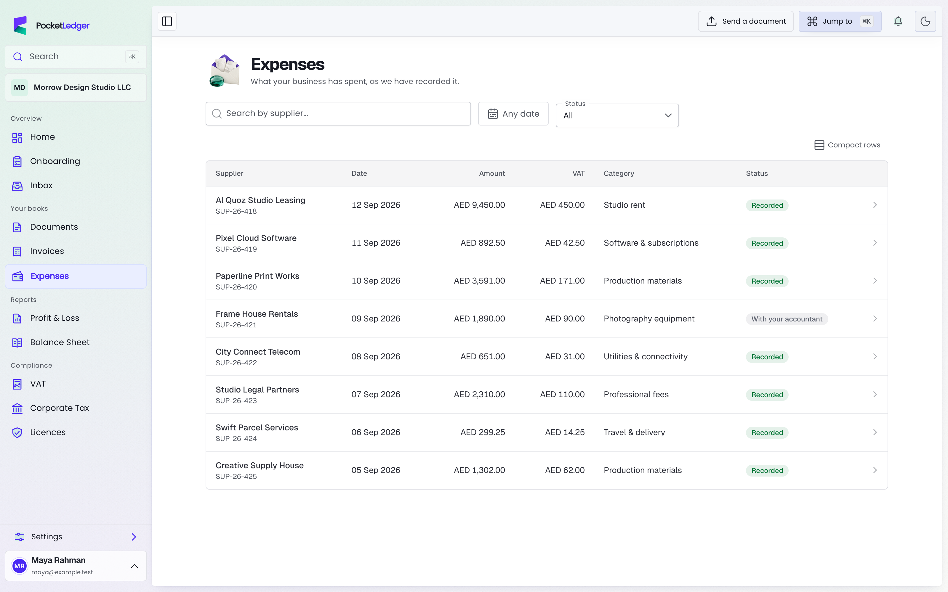Toggle the sidebar panel icon
The height and width of the screenshot is (592, 948).
pos(167,21)
